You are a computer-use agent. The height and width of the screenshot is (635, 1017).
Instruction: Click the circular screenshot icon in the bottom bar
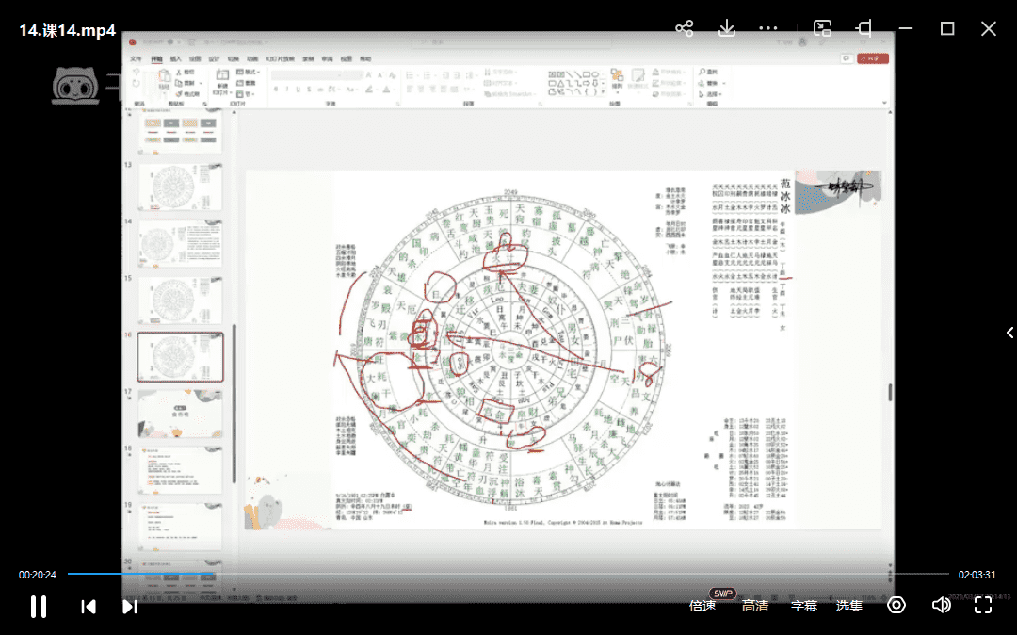(x=896, y=605)
